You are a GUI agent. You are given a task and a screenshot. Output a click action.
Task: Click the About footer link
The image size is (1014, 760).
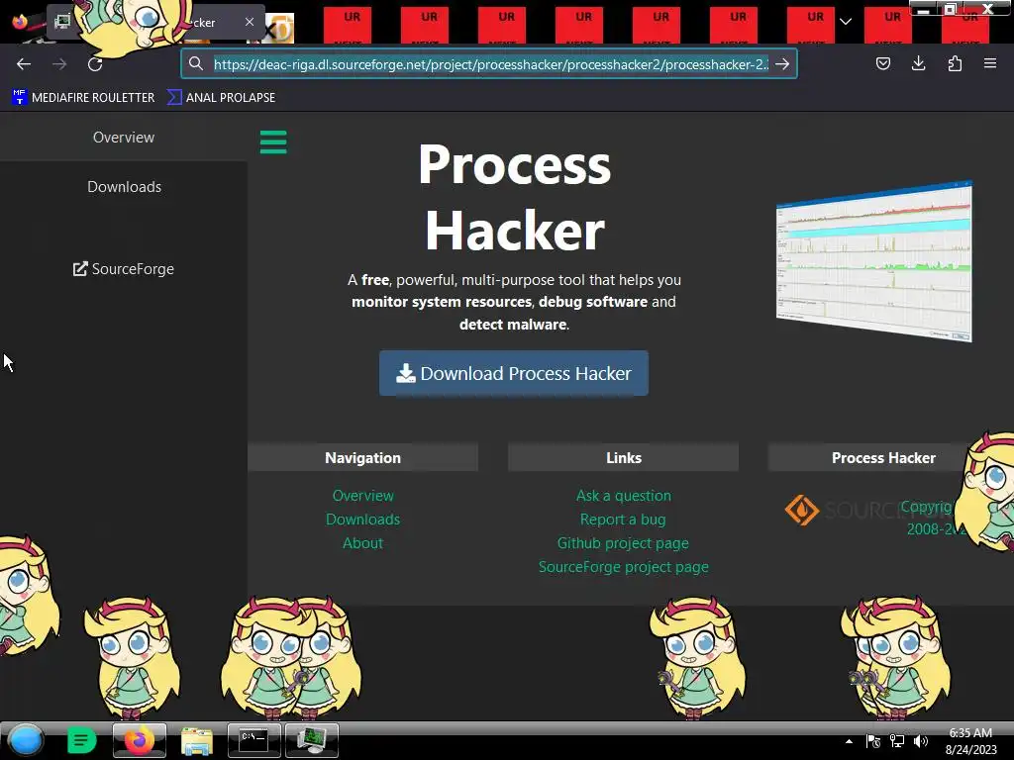point(362,543)
